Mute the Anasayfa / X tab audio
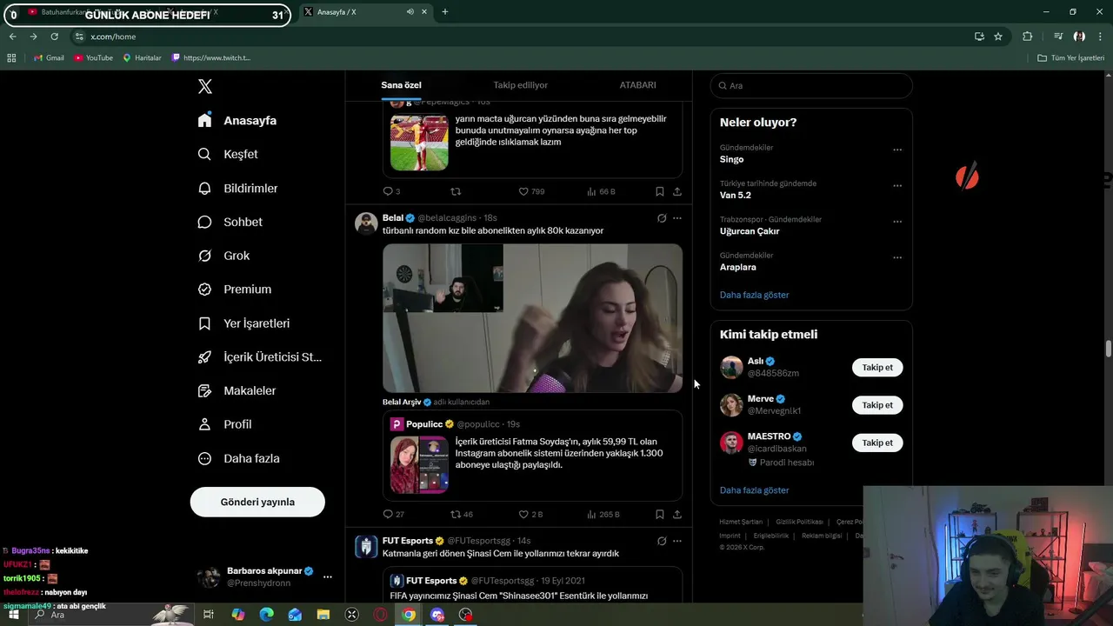The image size is (1113, 626). coord(410,12)
